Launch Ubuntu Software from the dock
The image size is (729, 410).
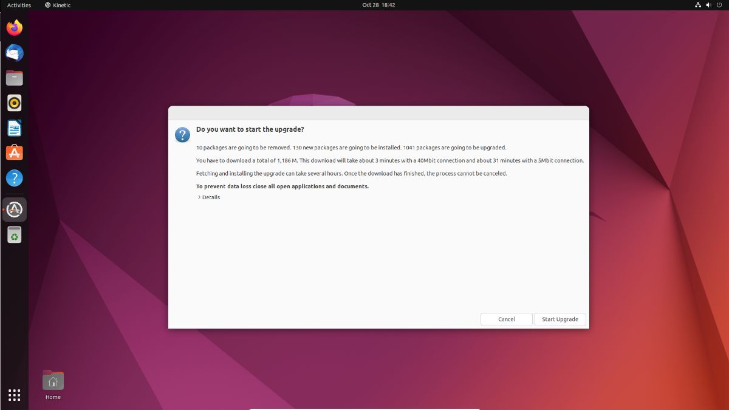pyautogui.click(x=14, y=153)
